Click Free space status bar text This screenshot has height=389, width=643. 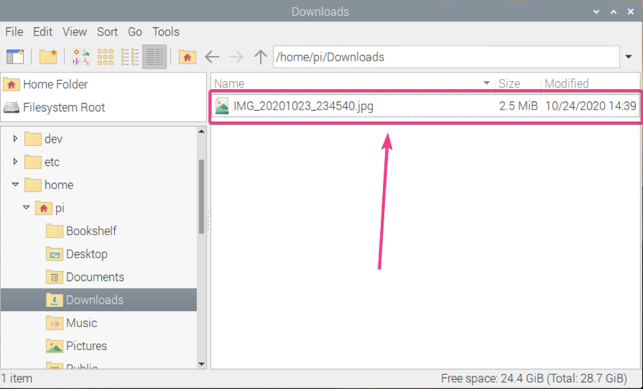[533, 378]
